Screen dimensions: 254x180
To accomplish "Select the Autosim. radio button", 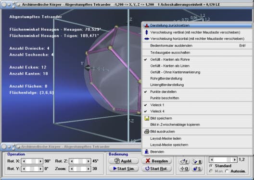I will [227, 171].
